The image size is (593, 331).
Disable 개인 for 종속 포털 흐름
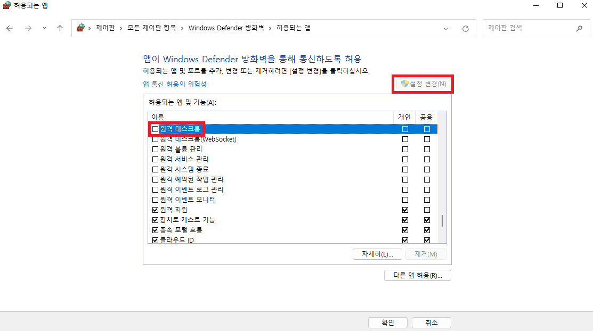click(405, 230)
